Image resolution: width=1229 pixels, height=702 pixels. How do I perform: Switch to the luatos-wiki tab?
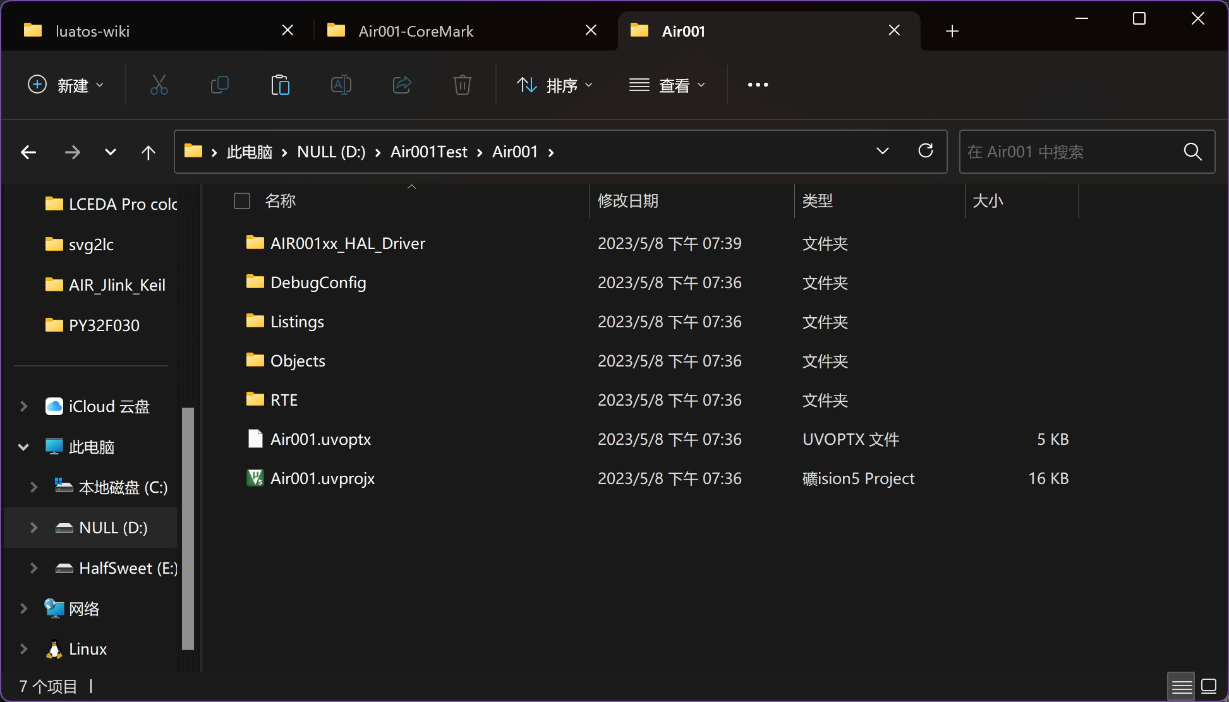tap(93, 31)
